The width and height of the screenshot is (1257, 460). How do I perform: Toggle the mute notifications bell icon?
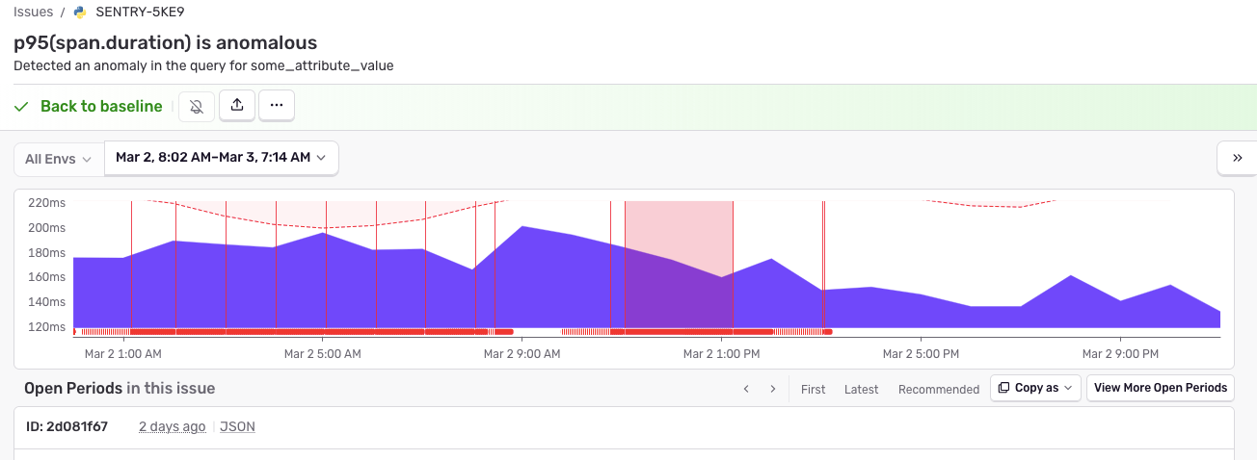point(197,107)
